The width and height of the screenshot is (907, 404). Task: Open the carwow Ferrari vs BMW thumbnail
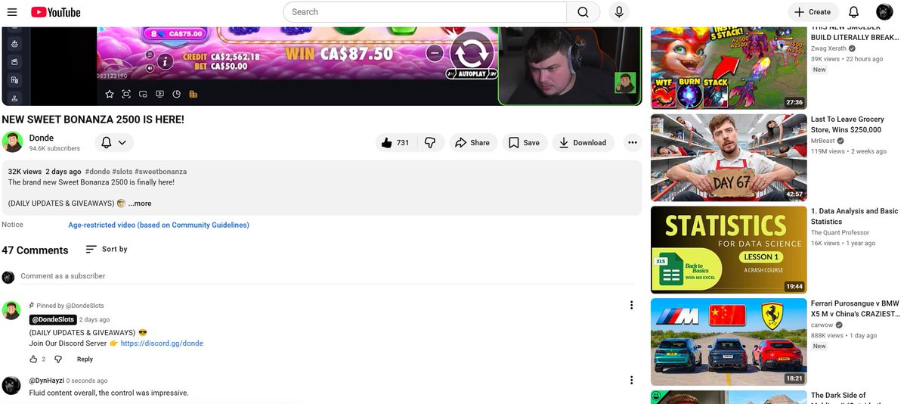(729, 342)
